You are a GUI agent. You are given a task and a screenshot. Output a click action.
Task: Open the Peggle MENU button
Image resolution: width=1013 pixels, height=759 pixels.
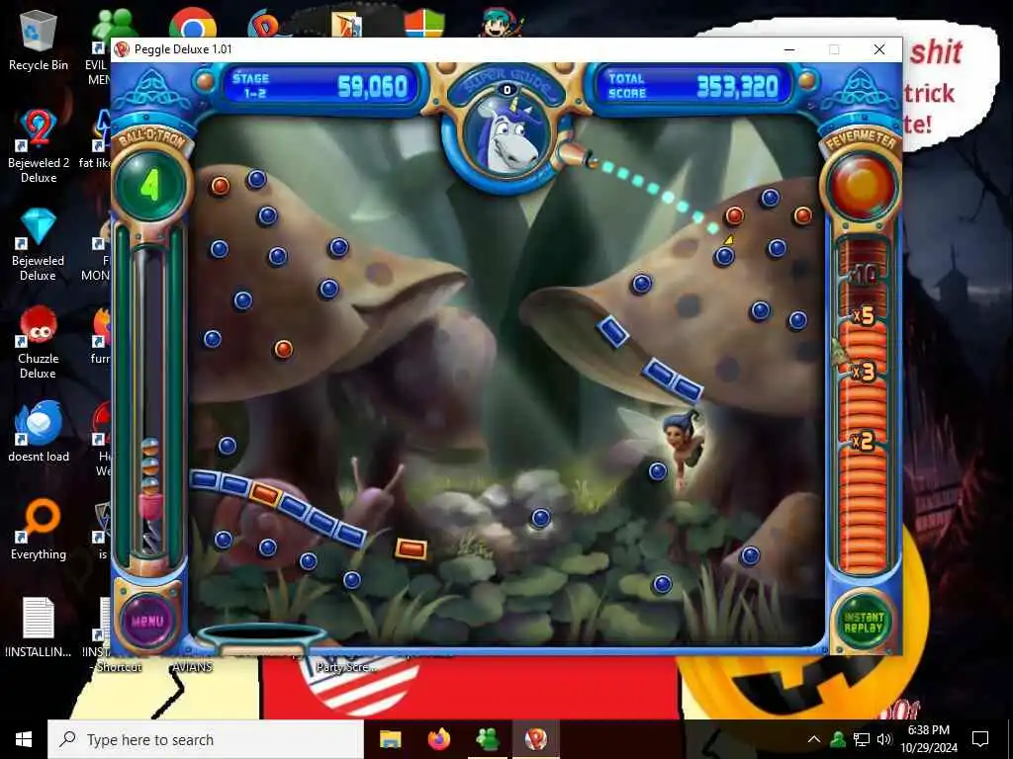pyautogui.click(x=148, y=621)
